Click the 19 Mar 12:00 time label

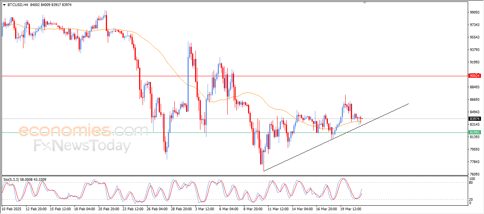tap(351, 208)
